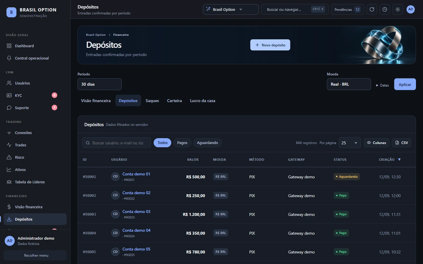
Task: Open the Dashboard icon in sidebar
Action: (x=9, y=46)
